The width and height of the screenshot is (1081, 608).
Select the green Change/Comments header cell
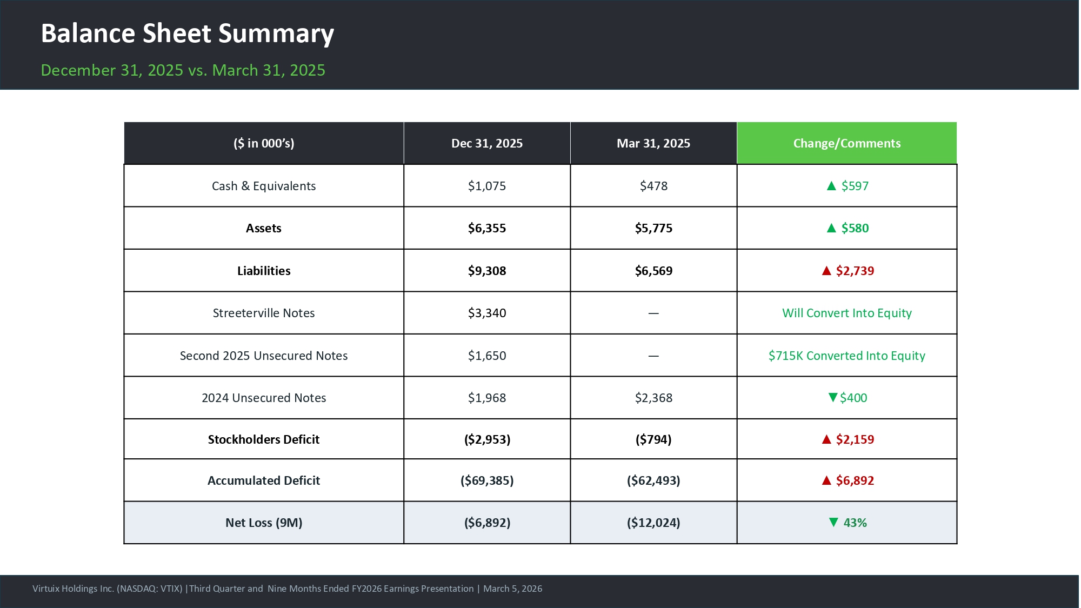pos(846,143)
